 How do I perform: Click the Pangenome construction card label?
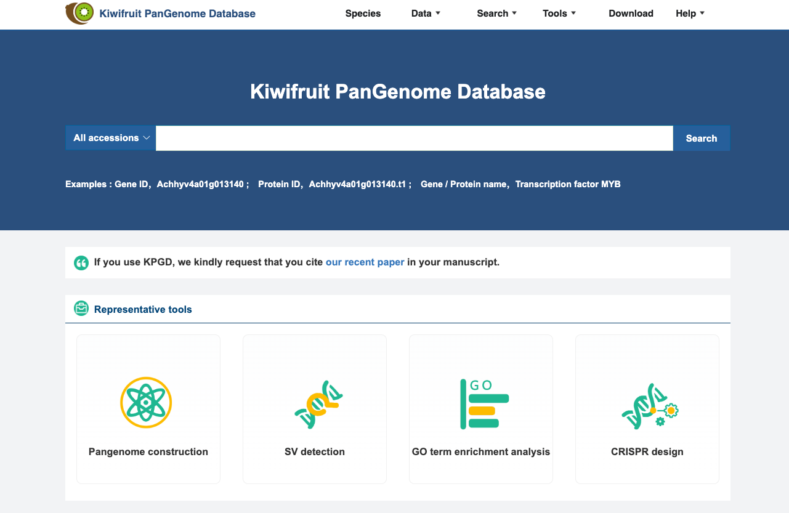click(148, 451)
